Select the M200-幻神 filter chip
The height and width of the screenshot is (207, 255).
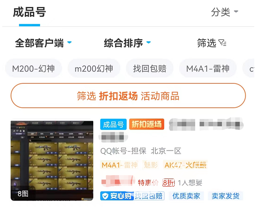click(x=33, y=69)
